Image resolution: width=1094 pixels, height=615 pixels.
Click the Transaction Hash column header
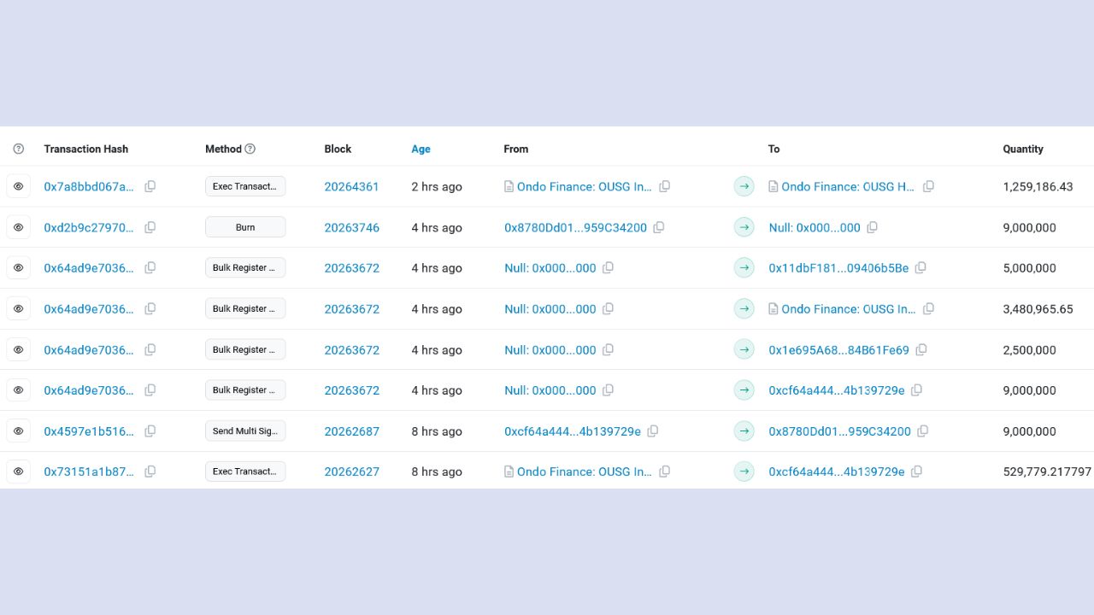click(86, 149)
